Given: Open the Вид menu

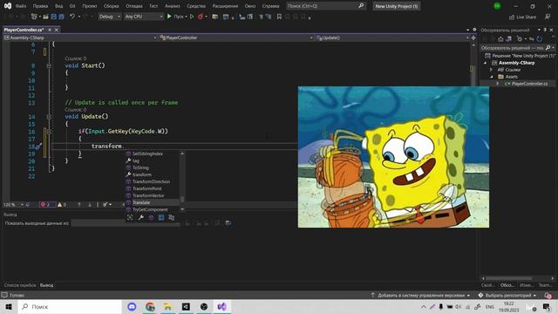Looking at the screenshot, I should click(x=58, y=6).
